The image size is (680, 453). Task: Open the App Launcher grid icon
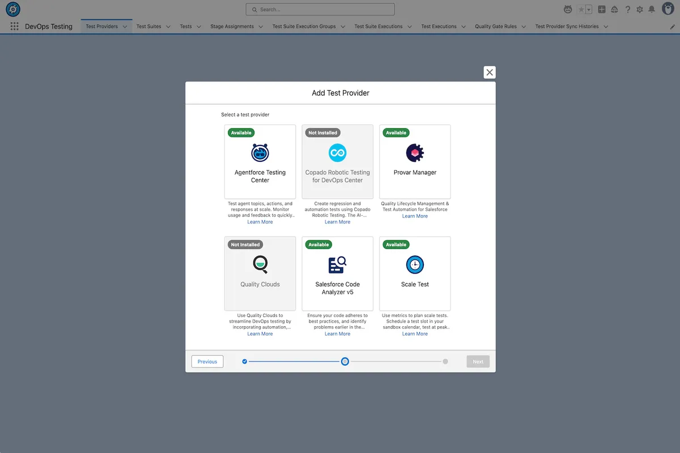tap(14, 27)
